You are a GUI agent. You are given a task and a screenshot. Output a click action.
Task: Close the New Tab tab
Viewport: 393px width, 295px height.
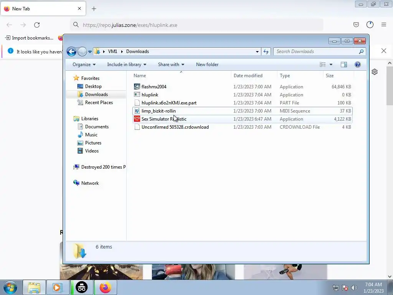click(79, 8)
